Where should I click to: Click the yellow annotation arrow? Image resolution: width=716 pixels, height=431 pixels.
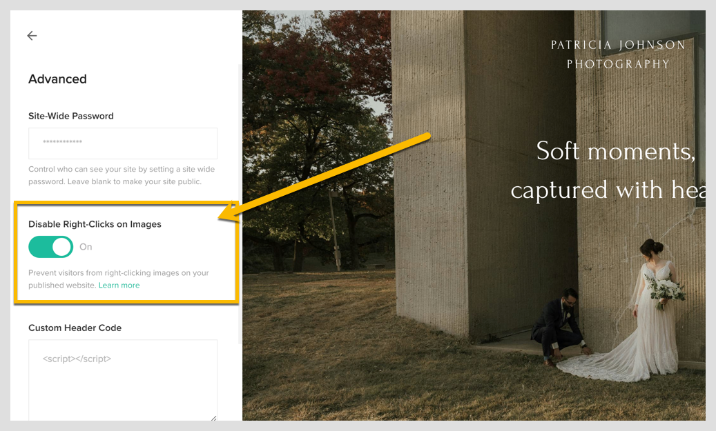tap(325, 176)
